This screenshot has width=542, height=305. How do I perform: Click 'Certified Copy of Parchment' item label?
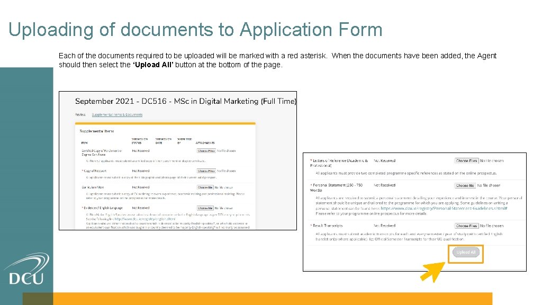tap(102, 152)
